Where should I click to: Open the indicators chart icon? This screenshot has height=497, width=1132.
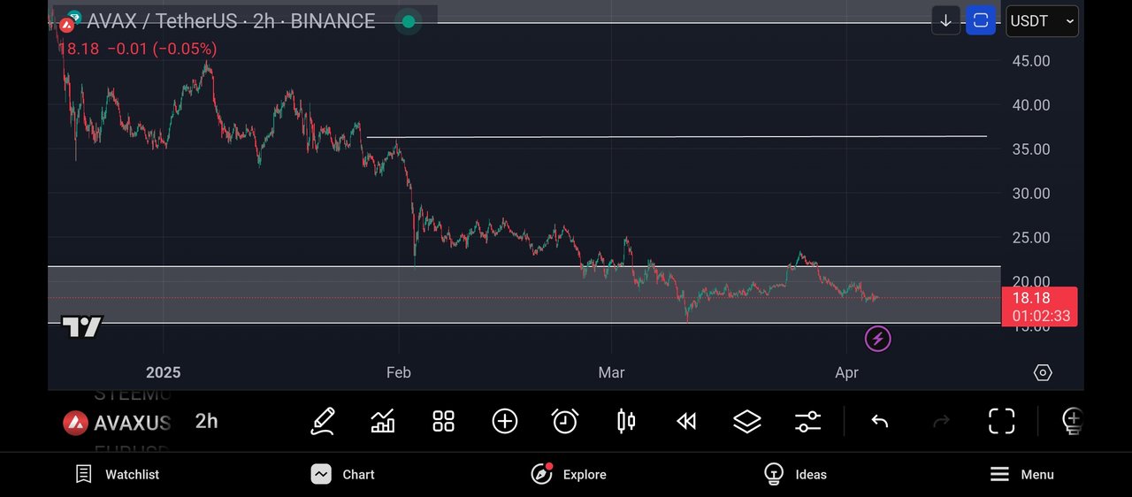[x=383, y=421]
